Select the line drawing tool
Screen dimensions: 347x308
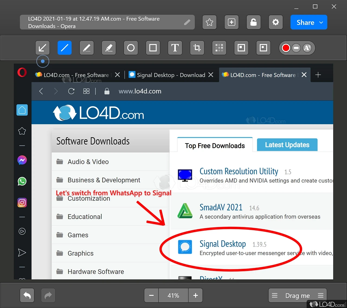coord(65,48)
